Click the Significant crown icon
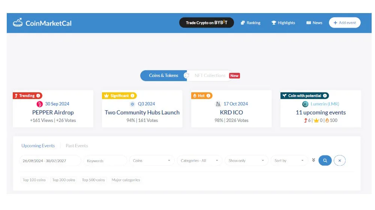 106,96
